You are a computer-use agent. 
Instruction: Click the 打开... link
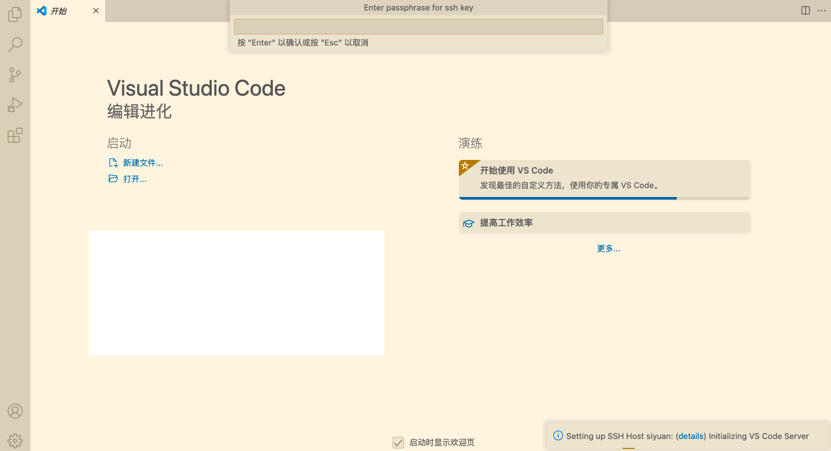(134, 179)
